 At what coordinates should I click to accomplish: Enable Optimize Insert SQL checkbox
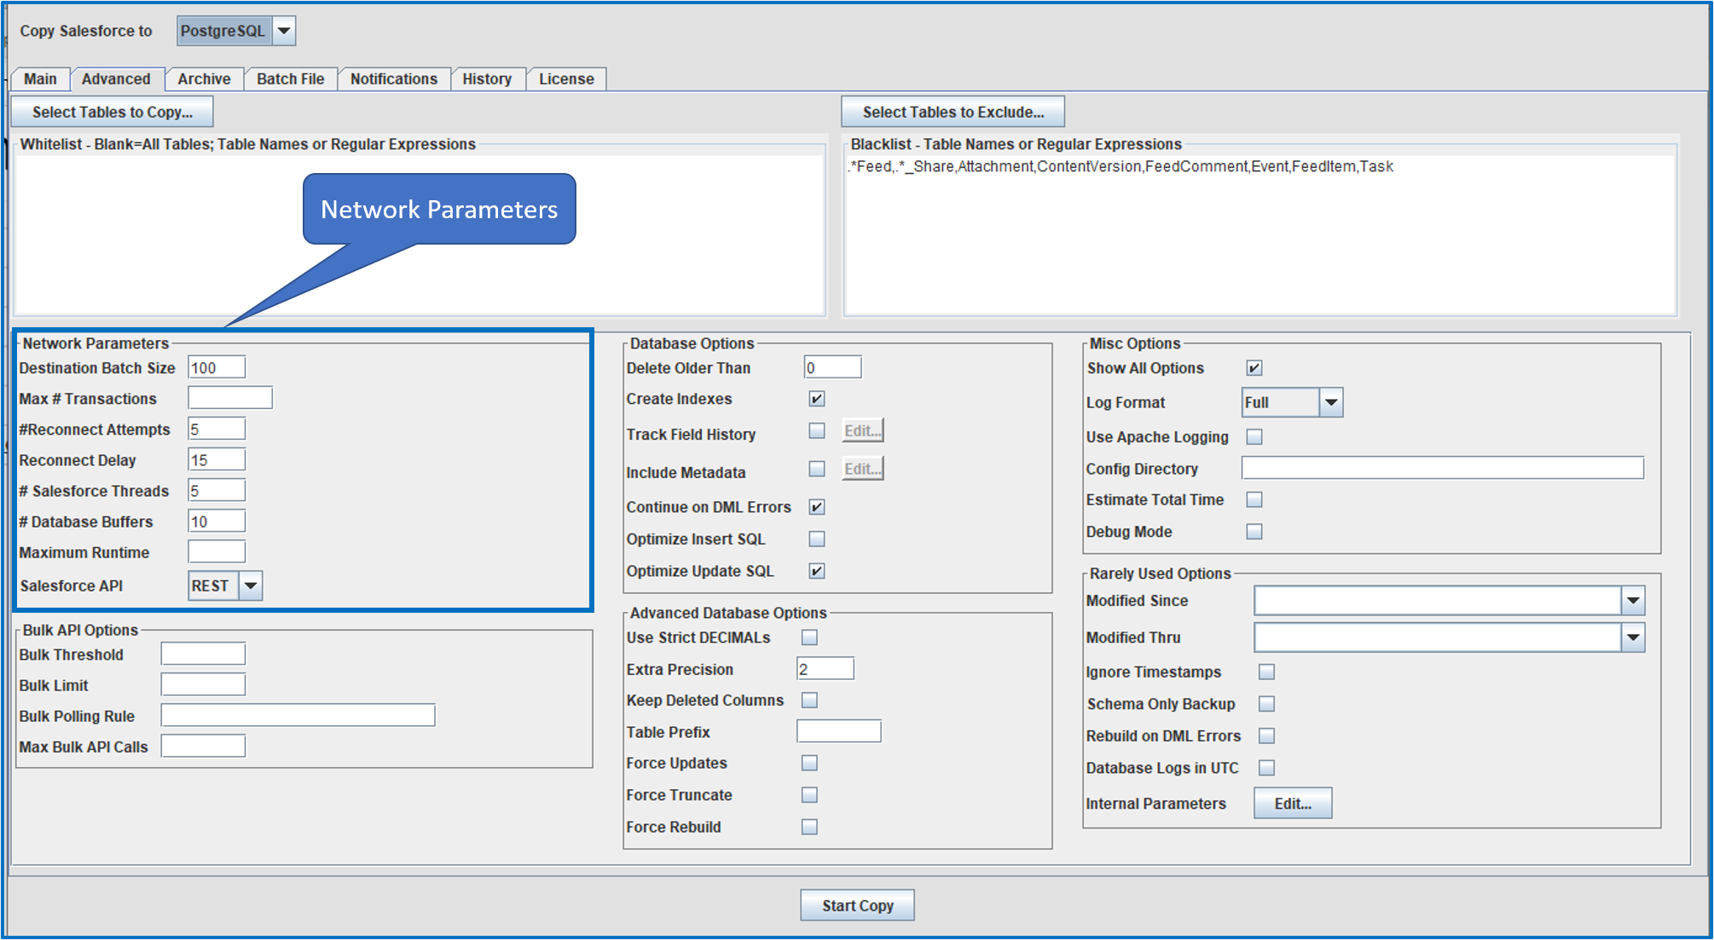(817, 539)
